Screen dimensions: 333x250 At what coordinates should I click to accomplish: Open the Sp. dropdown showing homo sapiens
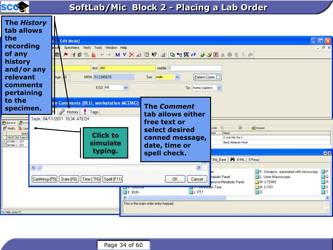point(219,88)
